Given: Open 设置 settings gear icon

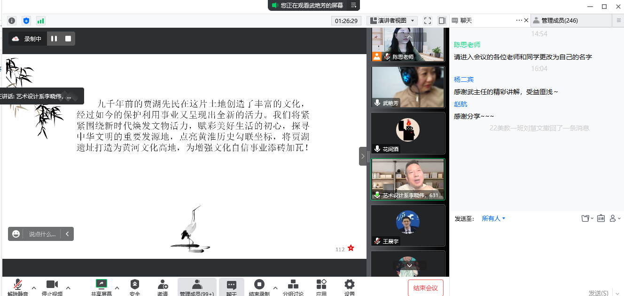Looking at the screenshot, I should pyautogui.click(x=349, y=284).
